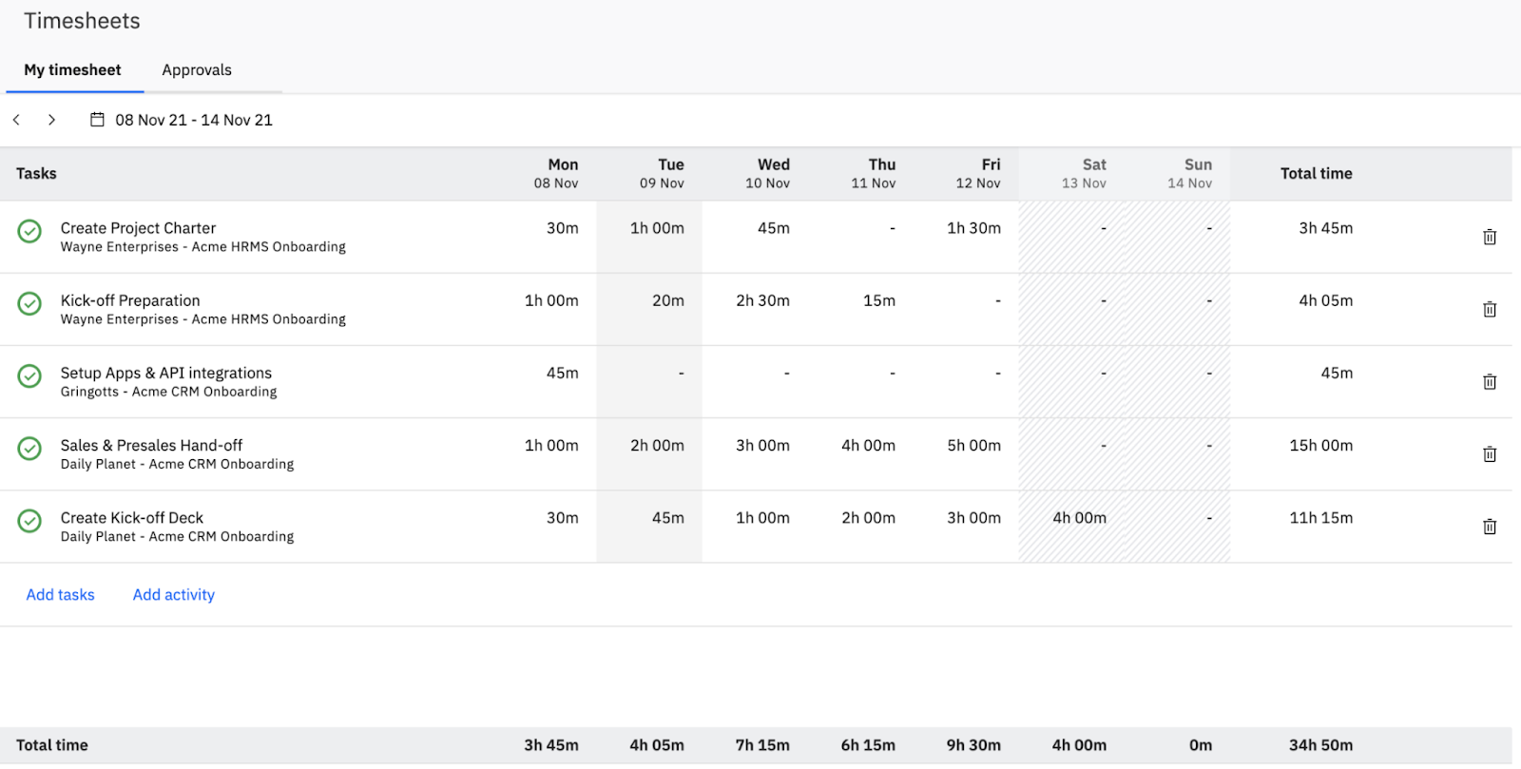This screenshot has height=769, width=1521.
Task: Click the Timesheets page title
Action: tap(82, 21)
